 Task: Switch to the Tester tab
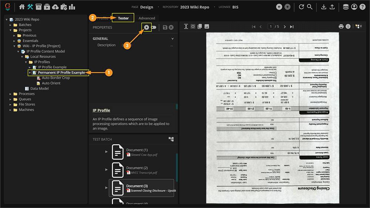(123, 18)
